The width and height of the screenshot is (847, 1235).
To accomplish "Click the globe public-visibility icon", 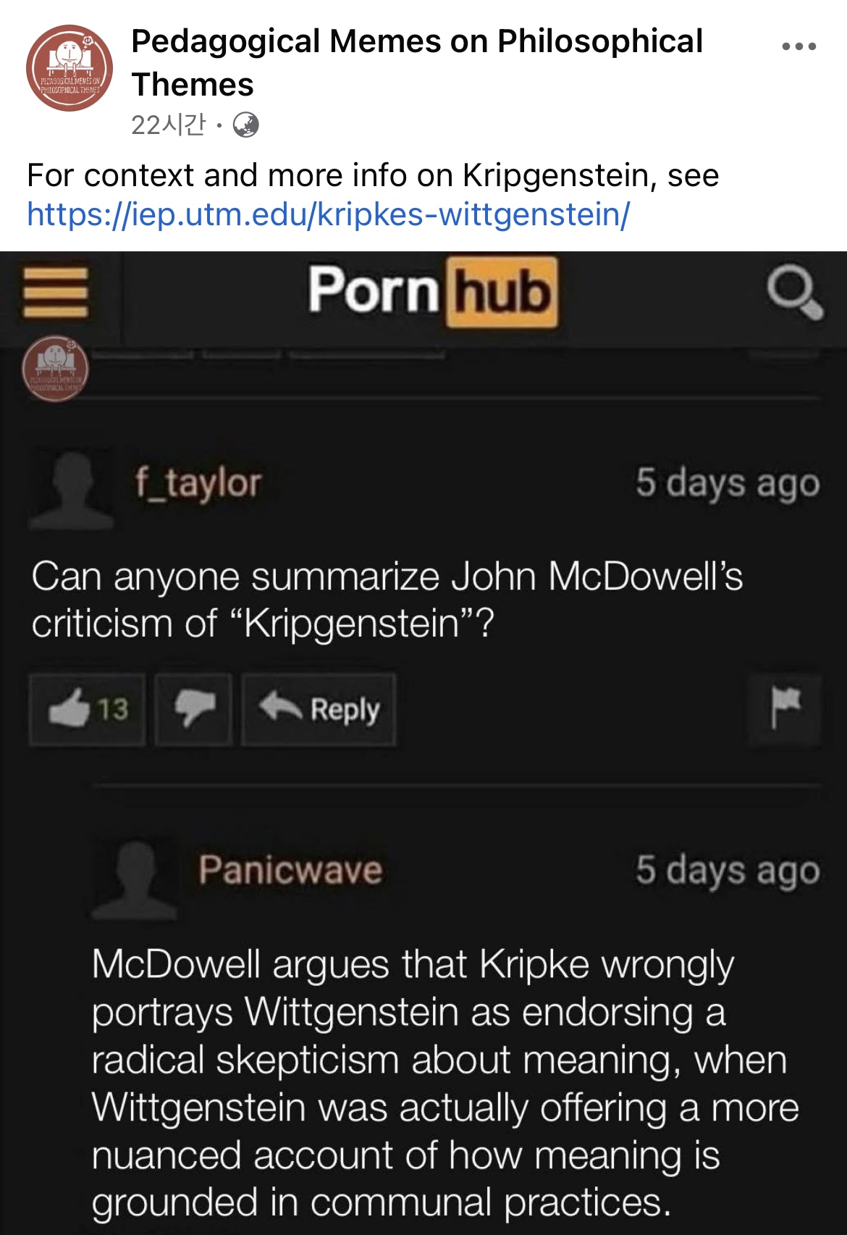I will (246, 125).
